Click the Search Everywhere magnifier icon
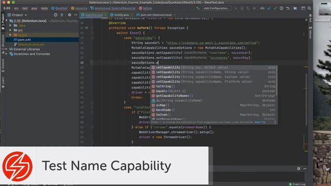The width and height of the screenshot is (331, 186). tap(309, 8)
